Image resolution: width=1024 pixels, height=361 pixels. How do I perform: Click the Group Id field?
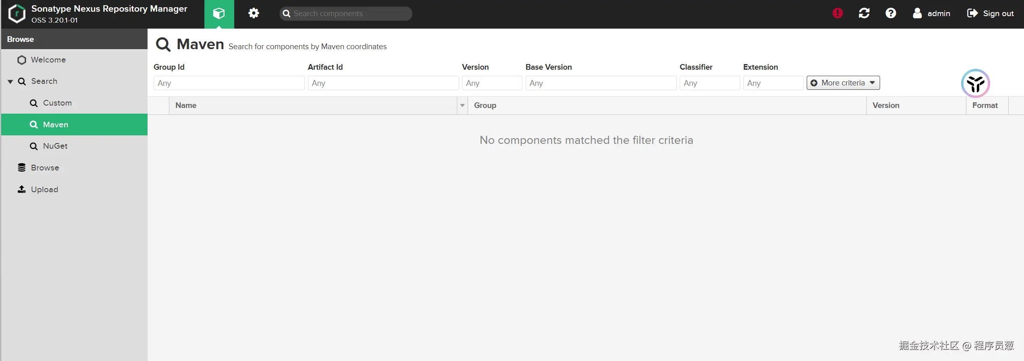point(229,83)
